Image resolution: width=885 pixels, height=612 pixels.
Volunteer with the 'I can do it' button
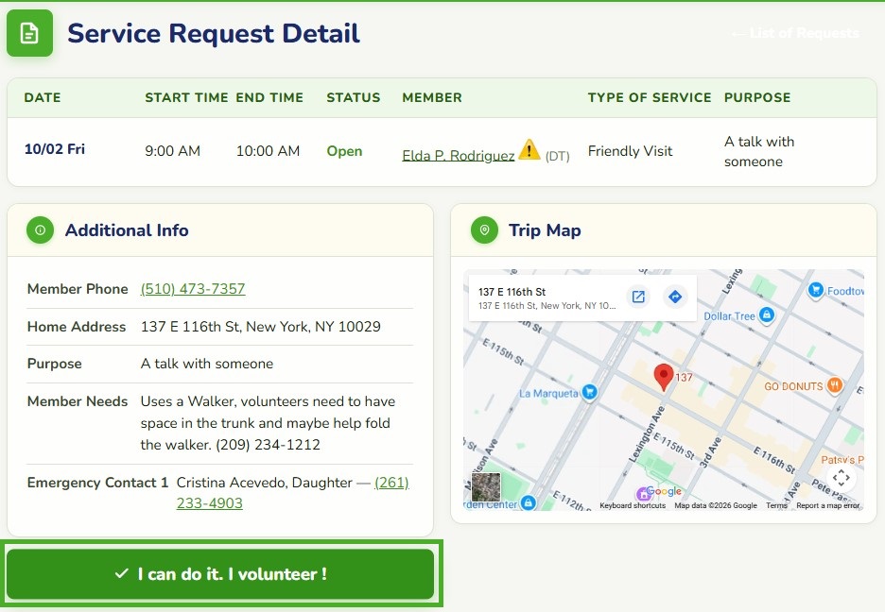[x=220, y=574]
